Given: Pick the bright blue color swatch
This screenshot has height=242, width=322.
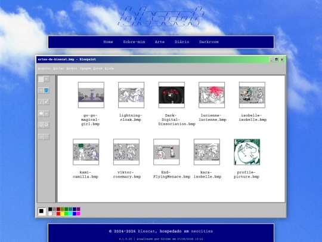Looking at the screenshot, I should point(75,213).
